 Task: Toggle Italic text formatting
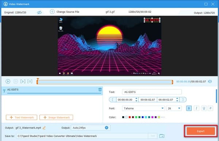[196, 108]
